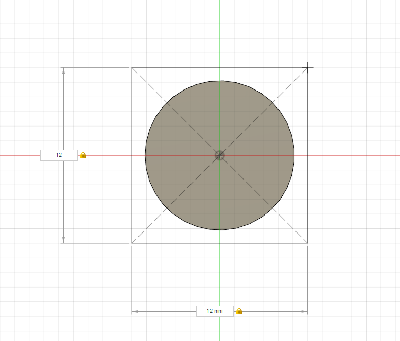Image resolution: width=400 pixels, height=341 pixels.
Task: Select the sketch origin center point
Action: click(x=220, y=155)
